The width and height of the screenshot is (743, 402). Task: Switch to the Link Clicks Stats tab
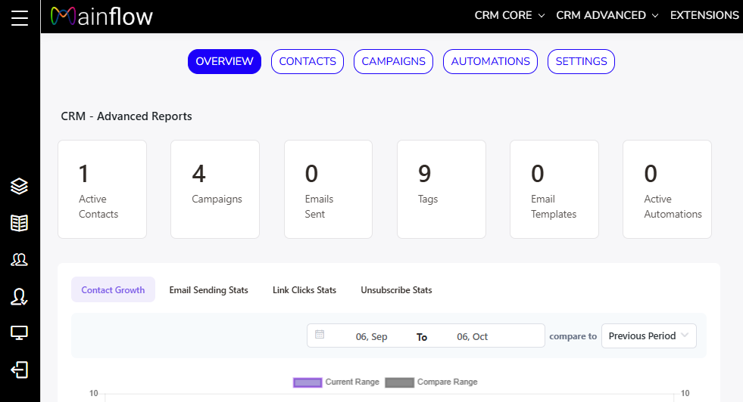click(304, 290)
